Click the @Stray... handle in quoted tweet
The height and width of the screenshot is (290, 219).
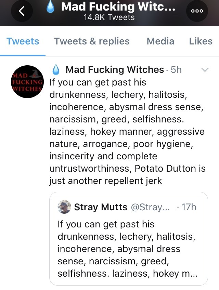(148, 207)
